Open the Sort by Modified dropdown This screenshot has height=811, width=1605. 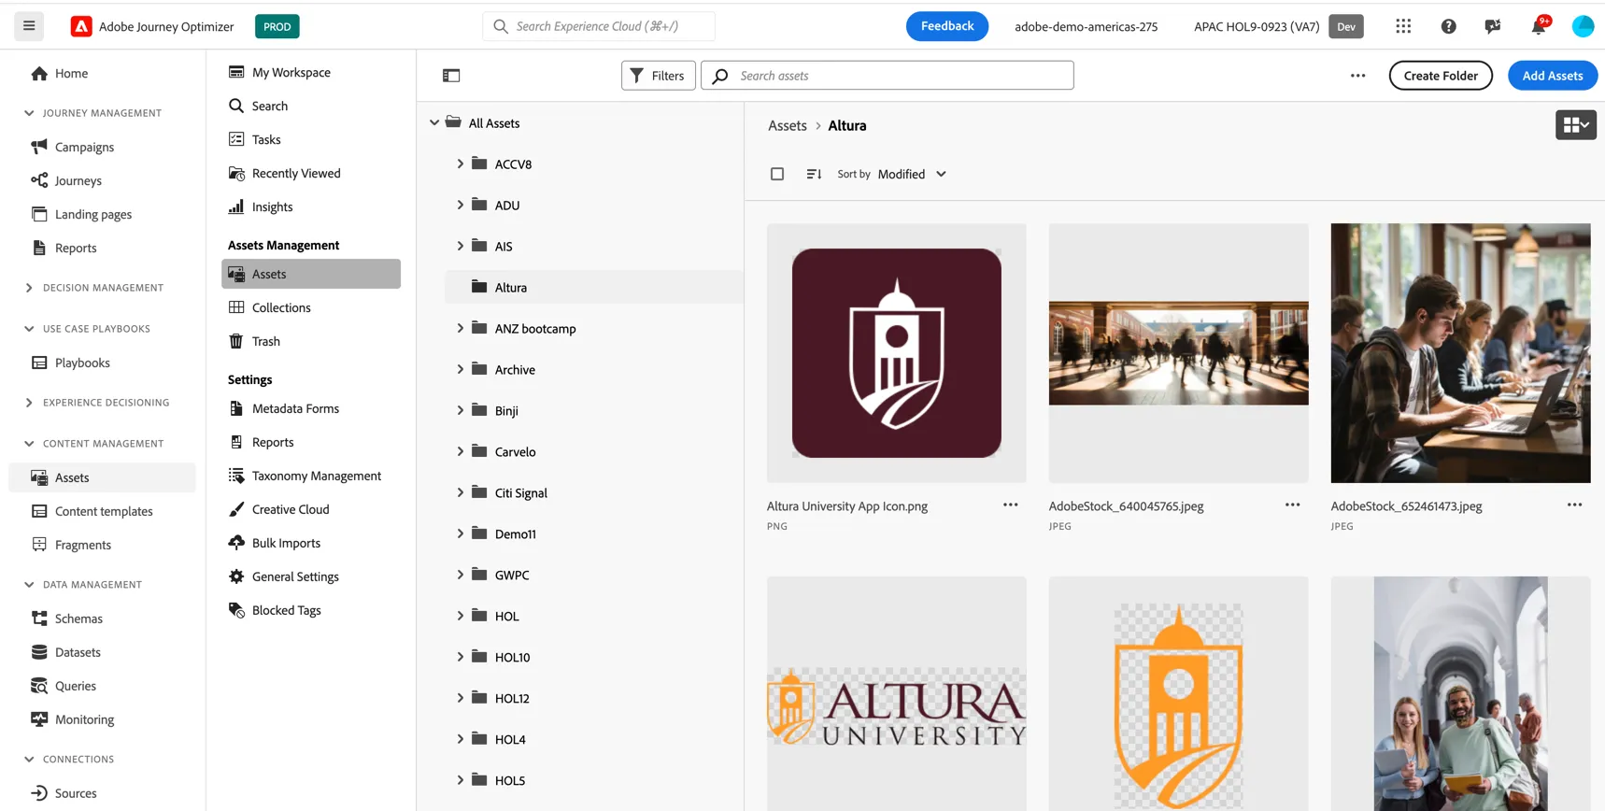tap(912, 174)
